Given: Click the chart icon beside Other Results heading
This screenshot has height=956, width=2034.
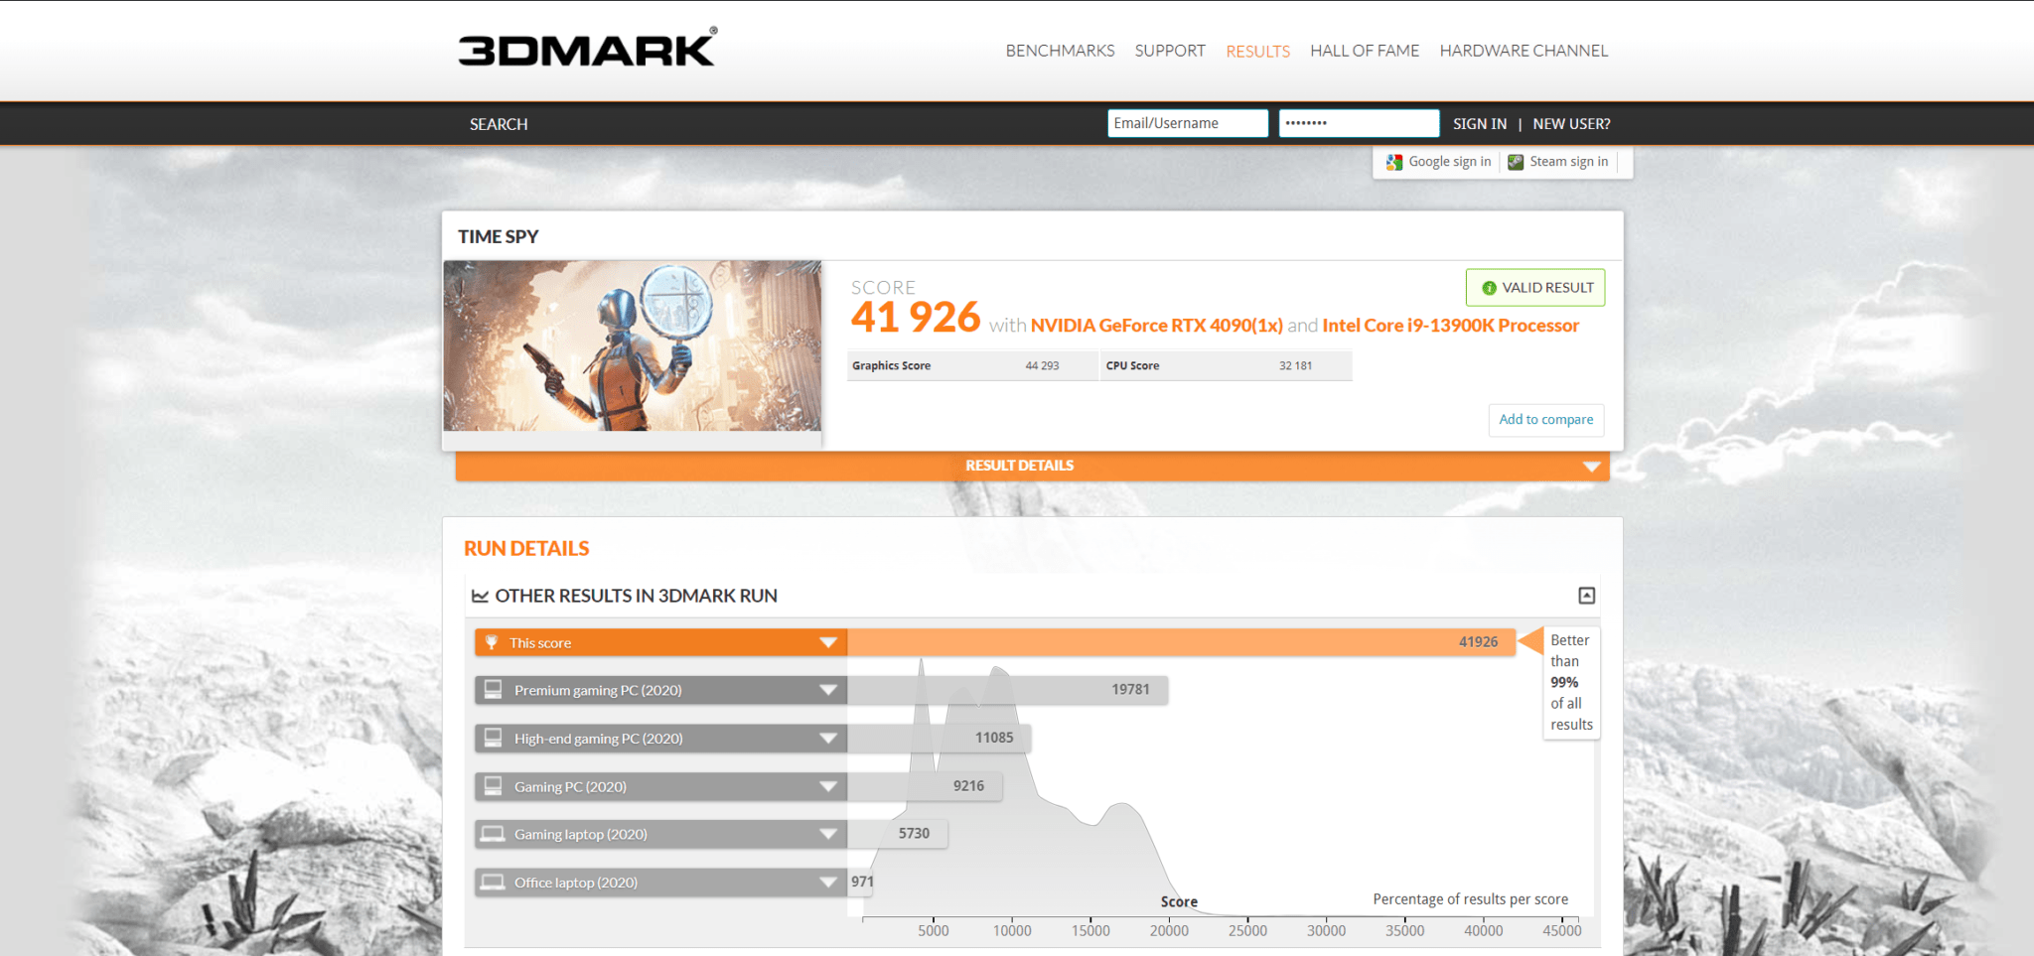Looking at the screenshot, I should coord(480,596).
